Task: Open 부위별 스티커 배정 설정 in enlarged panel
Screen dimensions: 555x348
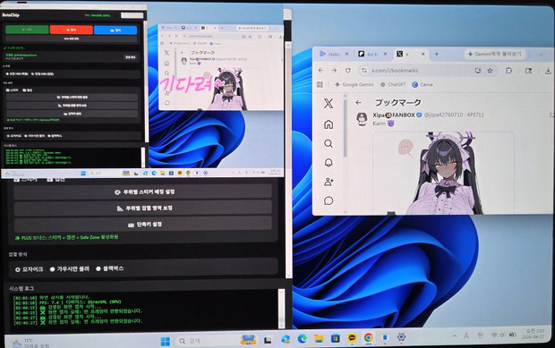Action: point(142,192)
